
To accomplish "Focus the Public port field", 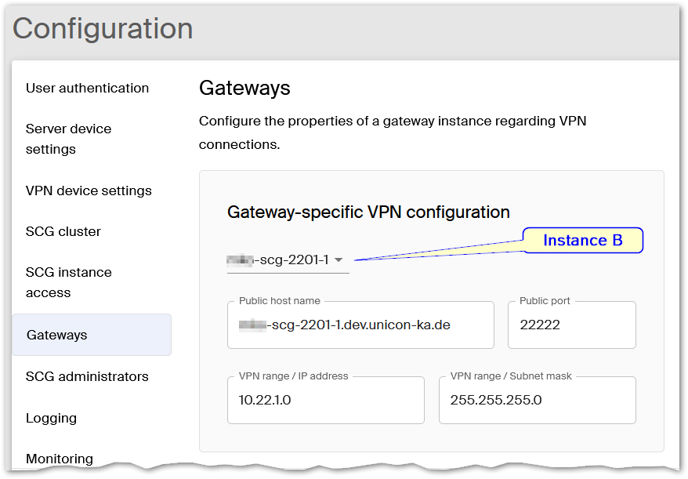I will click(x=571, y=325).
